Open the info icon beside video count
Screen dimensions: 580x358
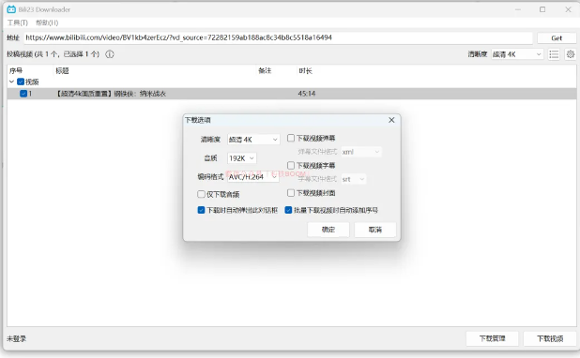click(110, 54)
